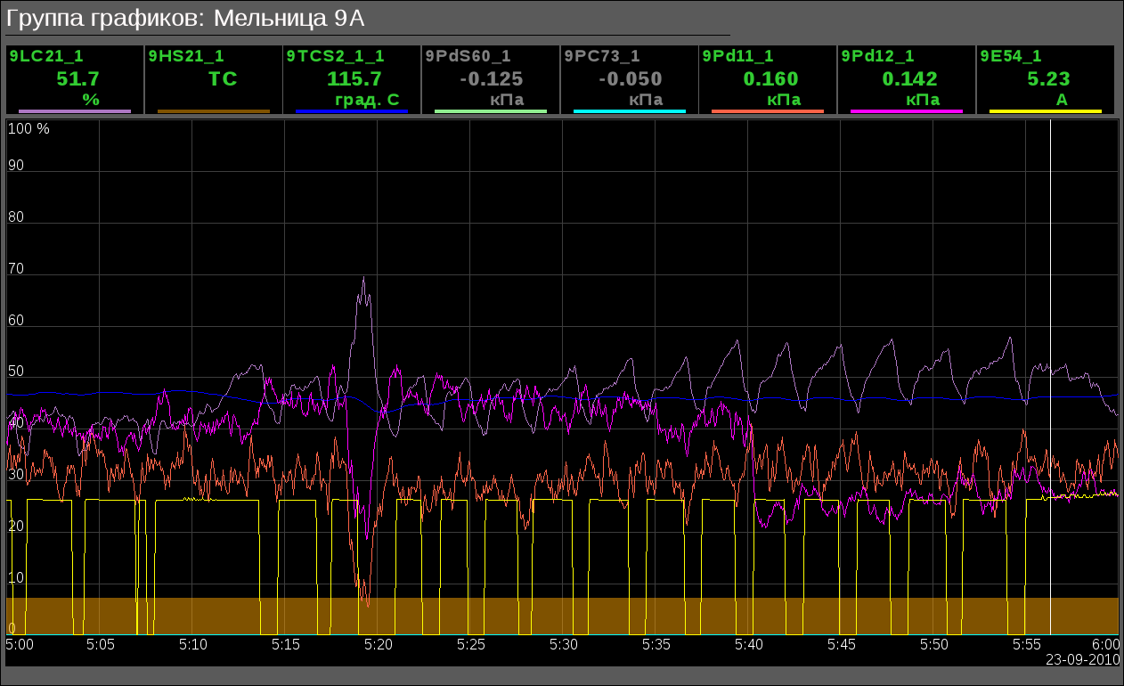
Task: Click the magenta color bar under 9Pd12_1
Action: [907, 111]
